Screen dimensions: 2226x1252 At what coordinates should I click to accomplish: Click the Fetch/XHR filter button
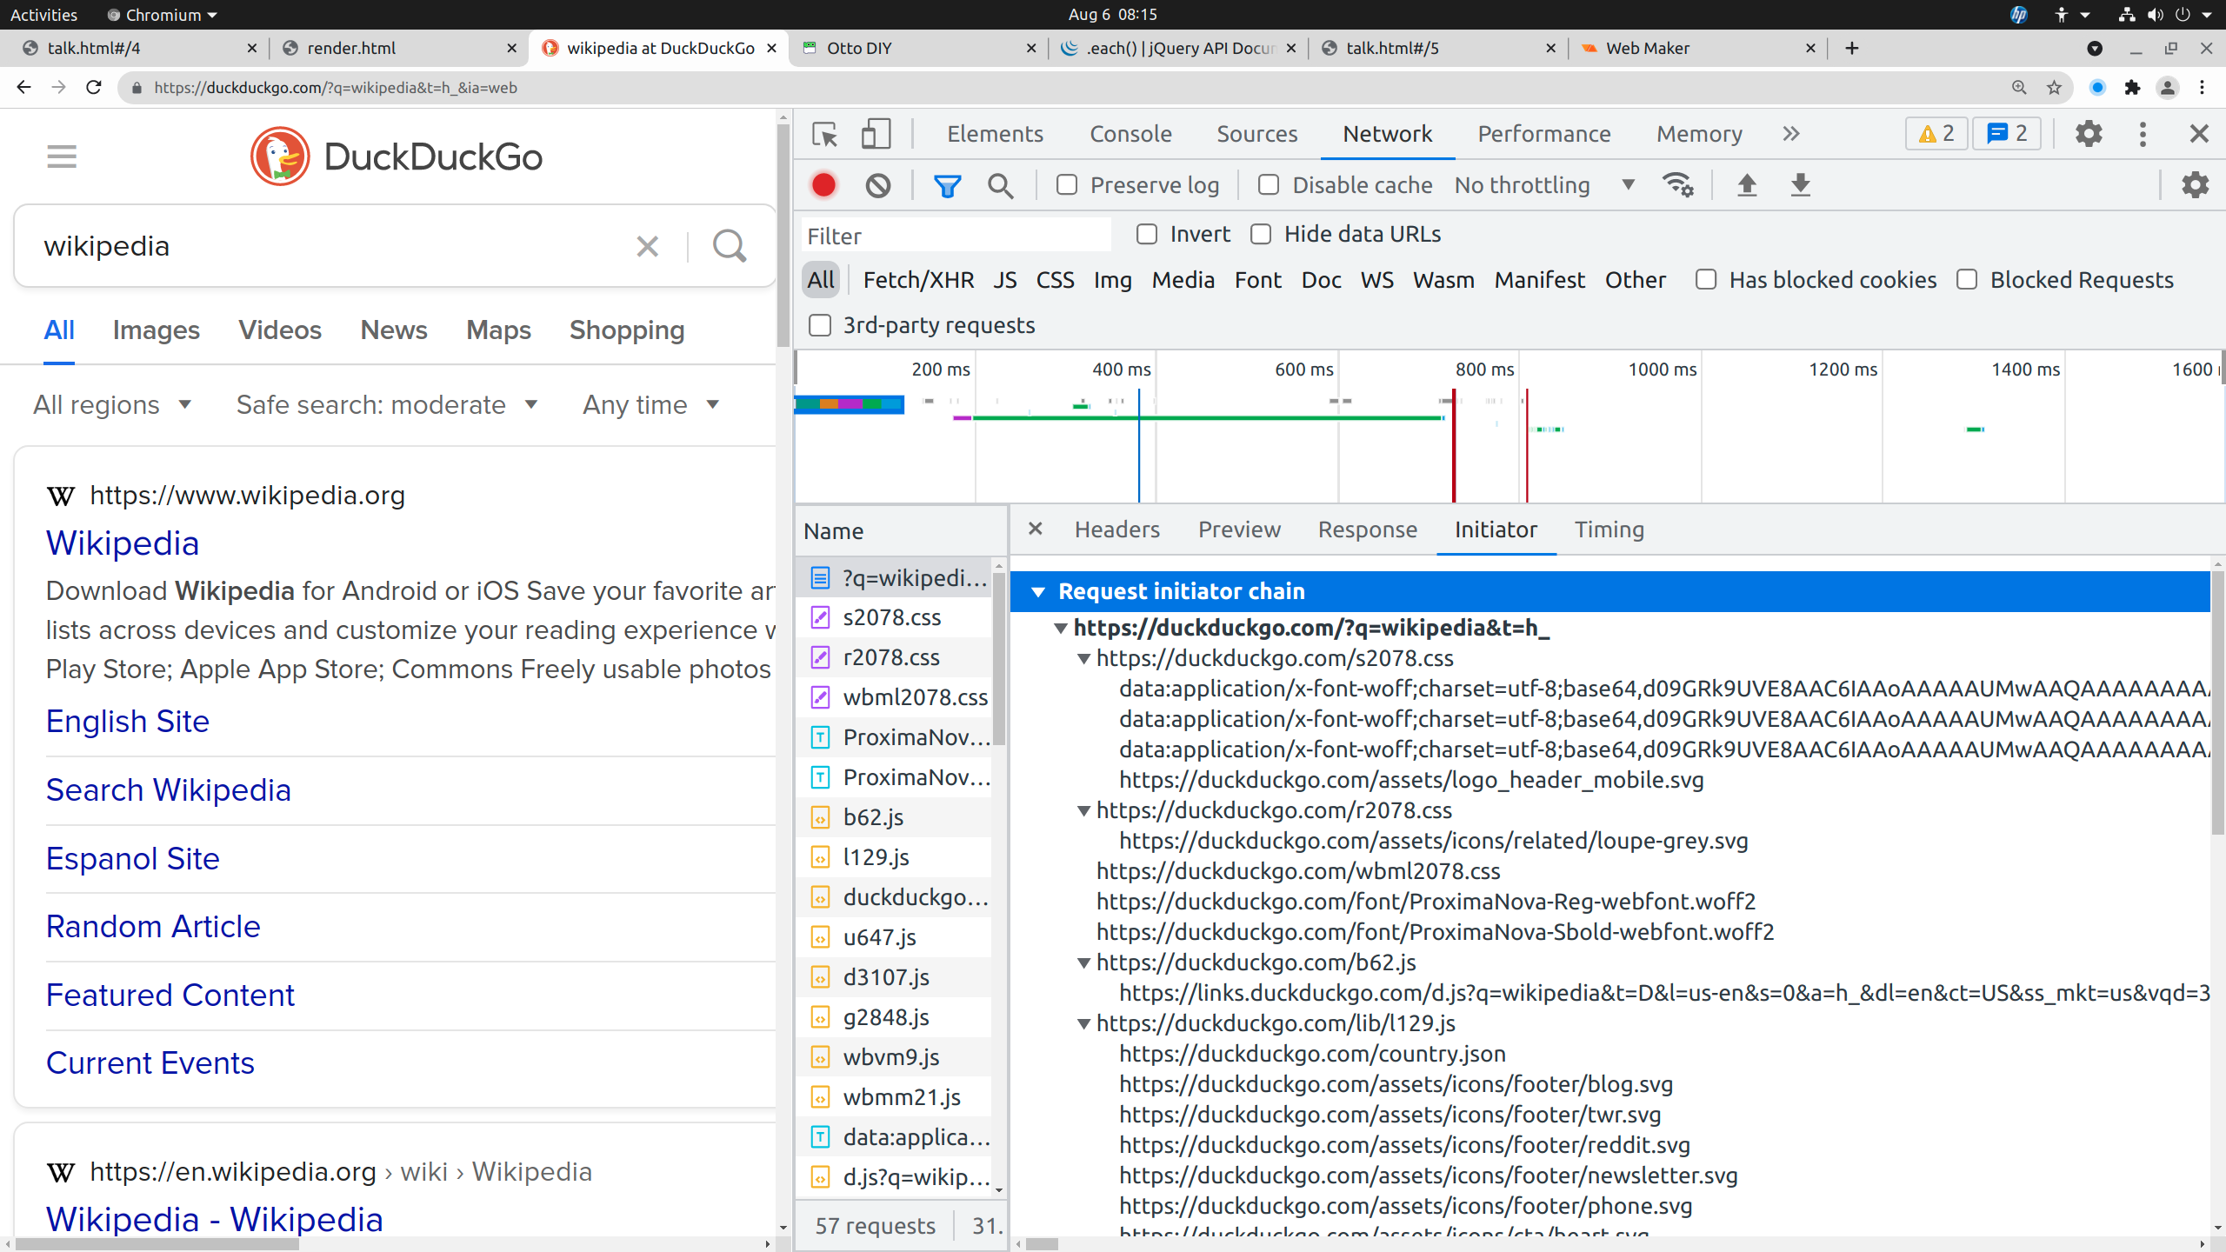click(x=918, y=280)
